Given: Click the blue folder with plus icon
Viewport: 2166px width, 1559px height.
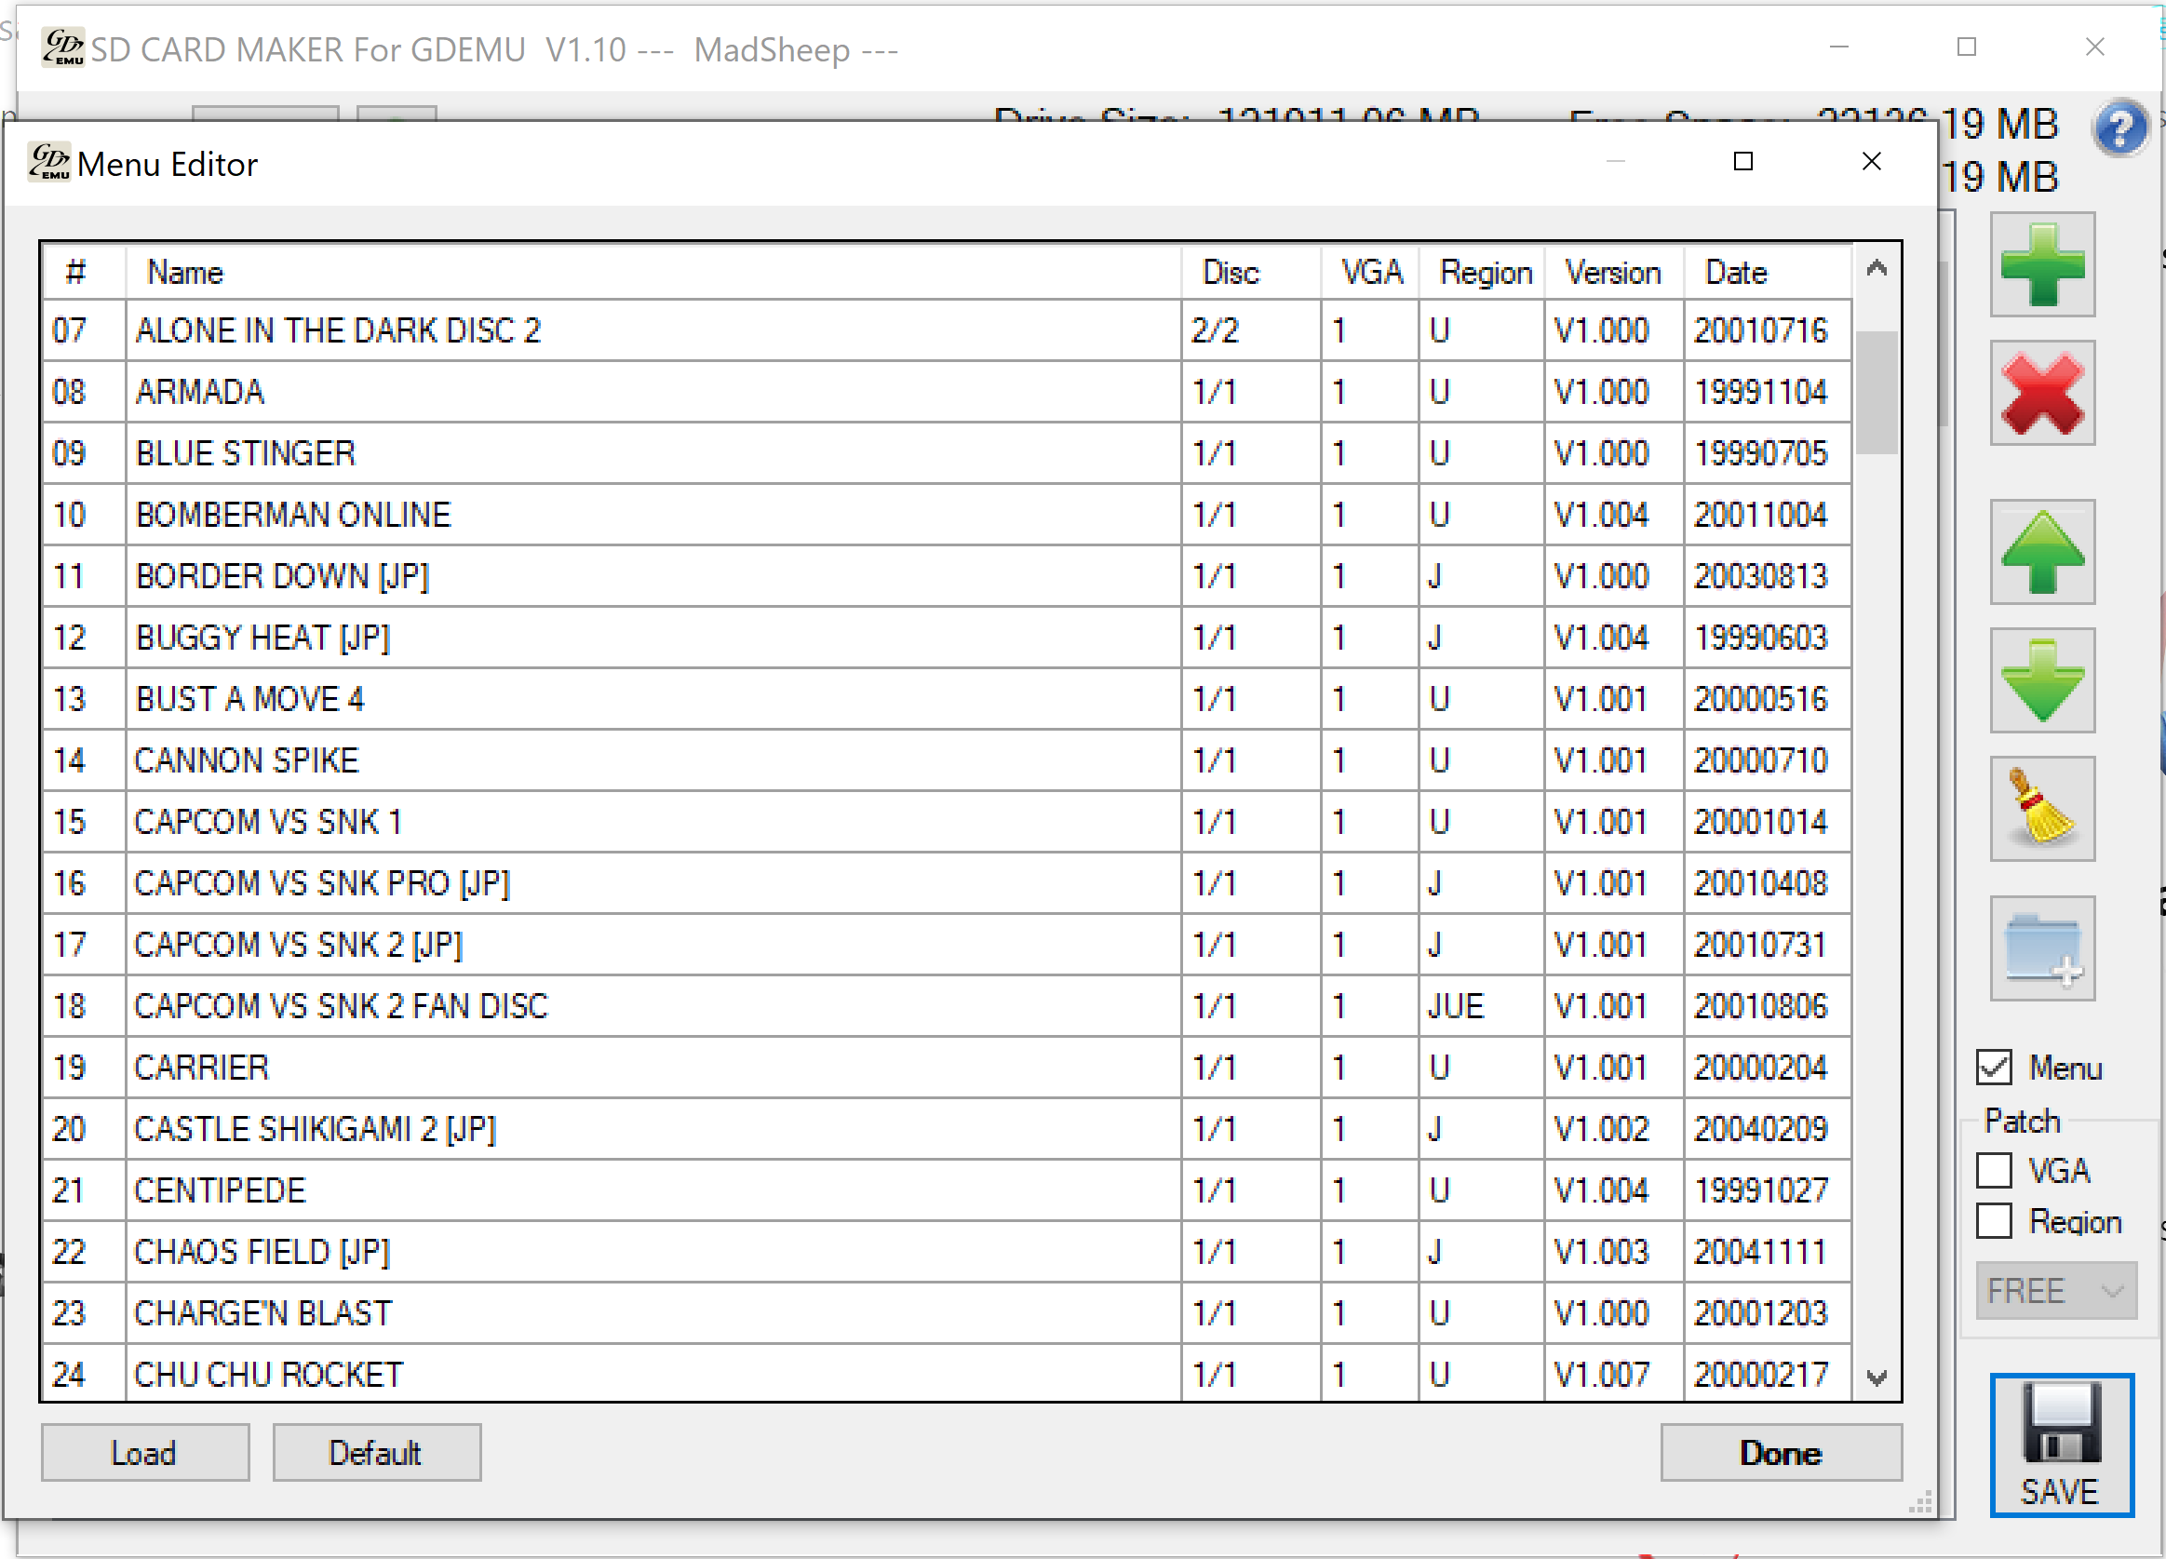Looking at the screenshot, I should [2042, 948].
